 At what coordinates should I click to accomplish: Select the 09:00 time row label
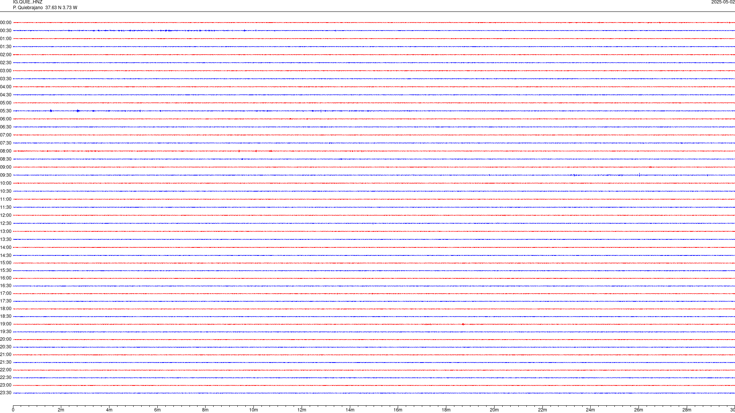coord(6,167)
